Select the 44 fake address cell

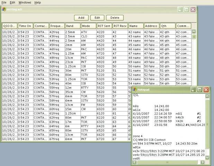point(151,40)
